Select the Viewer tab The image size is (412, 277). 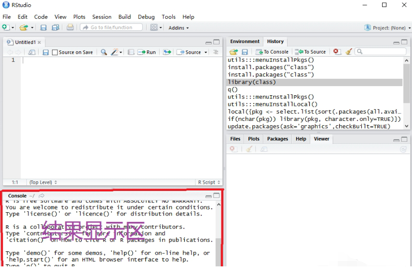pos(321,139)
